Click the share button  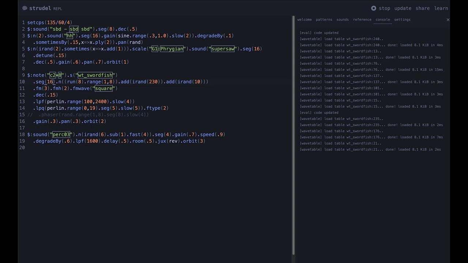point(423,8)
